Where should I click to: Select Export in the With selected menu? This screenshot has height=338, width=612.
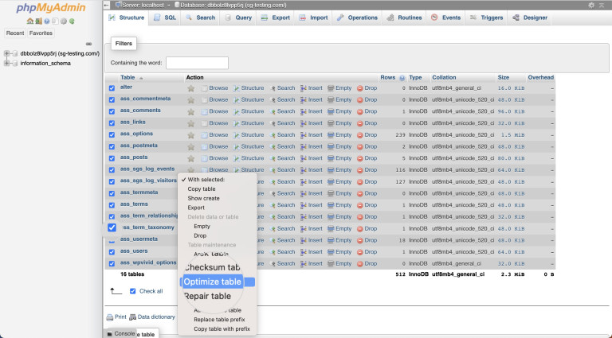point(196,208)
